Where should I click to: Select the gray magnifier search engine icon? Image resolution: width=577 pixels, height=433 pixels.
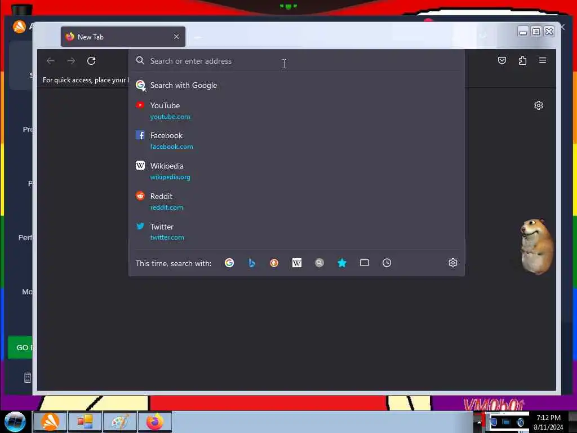pyautogui.click(x=319, y=263)
